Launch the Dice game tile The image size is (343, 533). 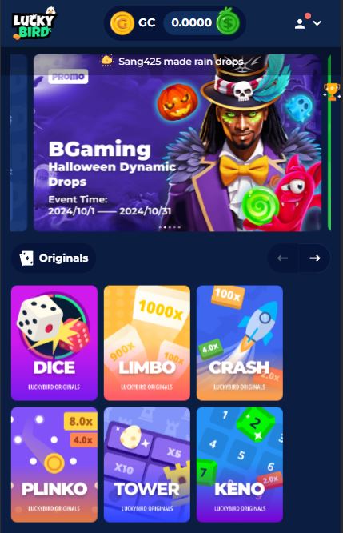click(x=54, y=343)
